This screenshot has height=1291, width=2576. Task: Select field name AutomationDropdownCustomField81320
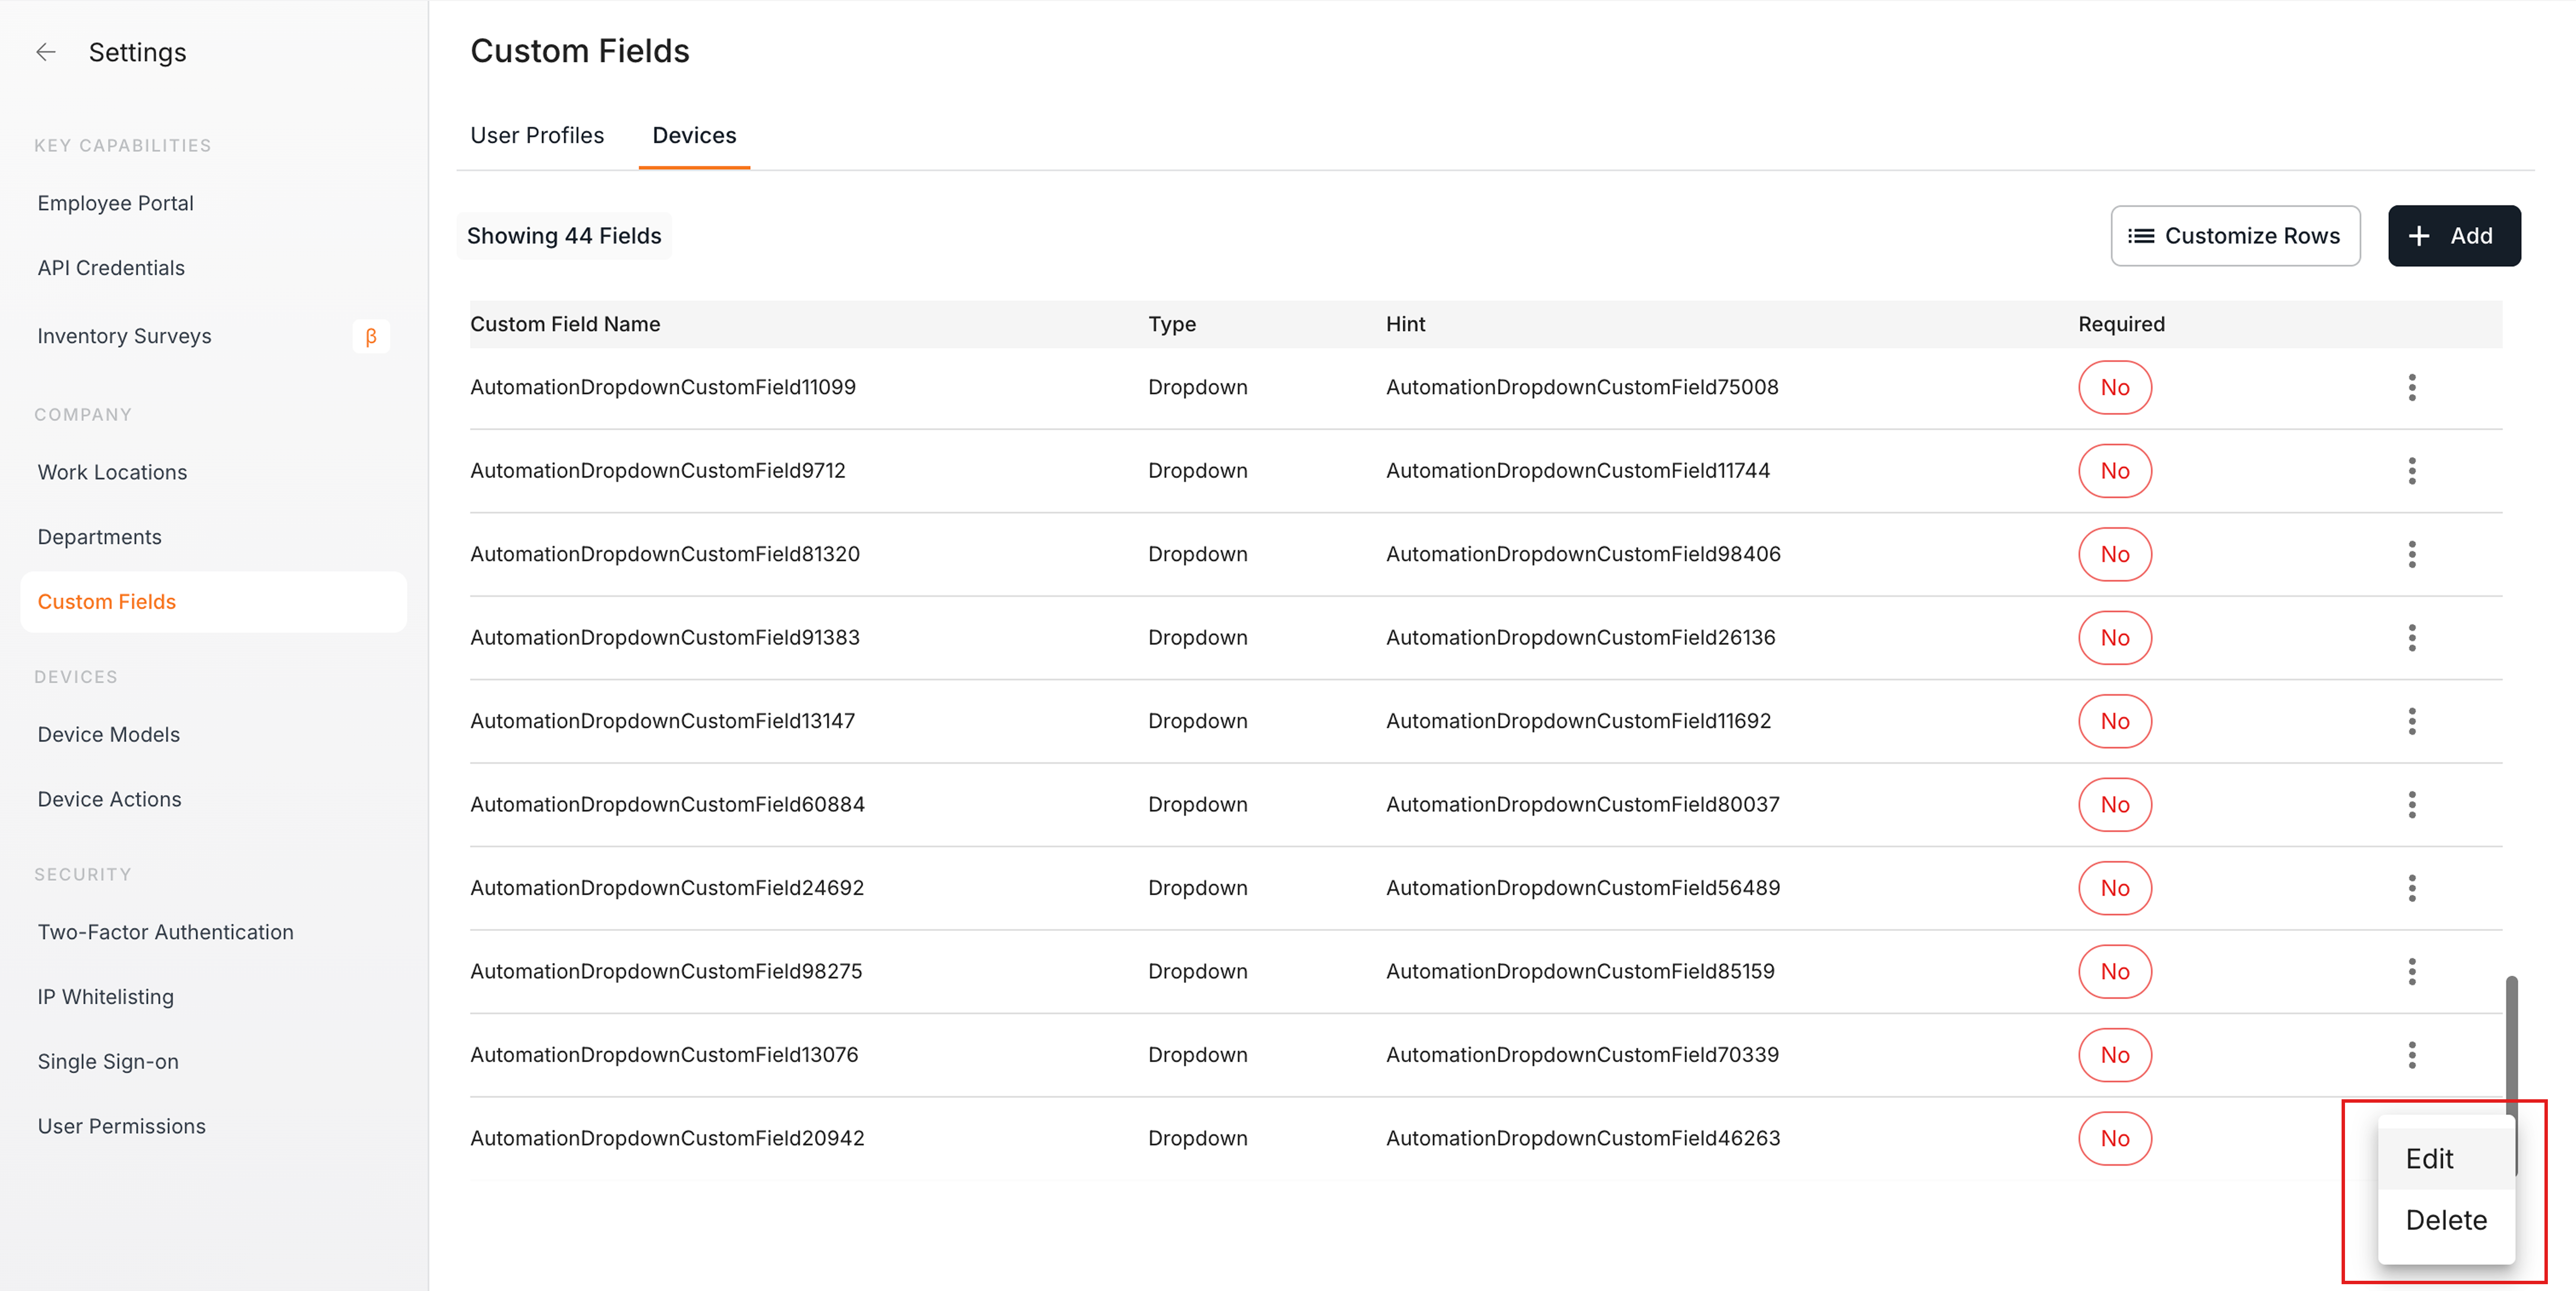tap(665, 554)
